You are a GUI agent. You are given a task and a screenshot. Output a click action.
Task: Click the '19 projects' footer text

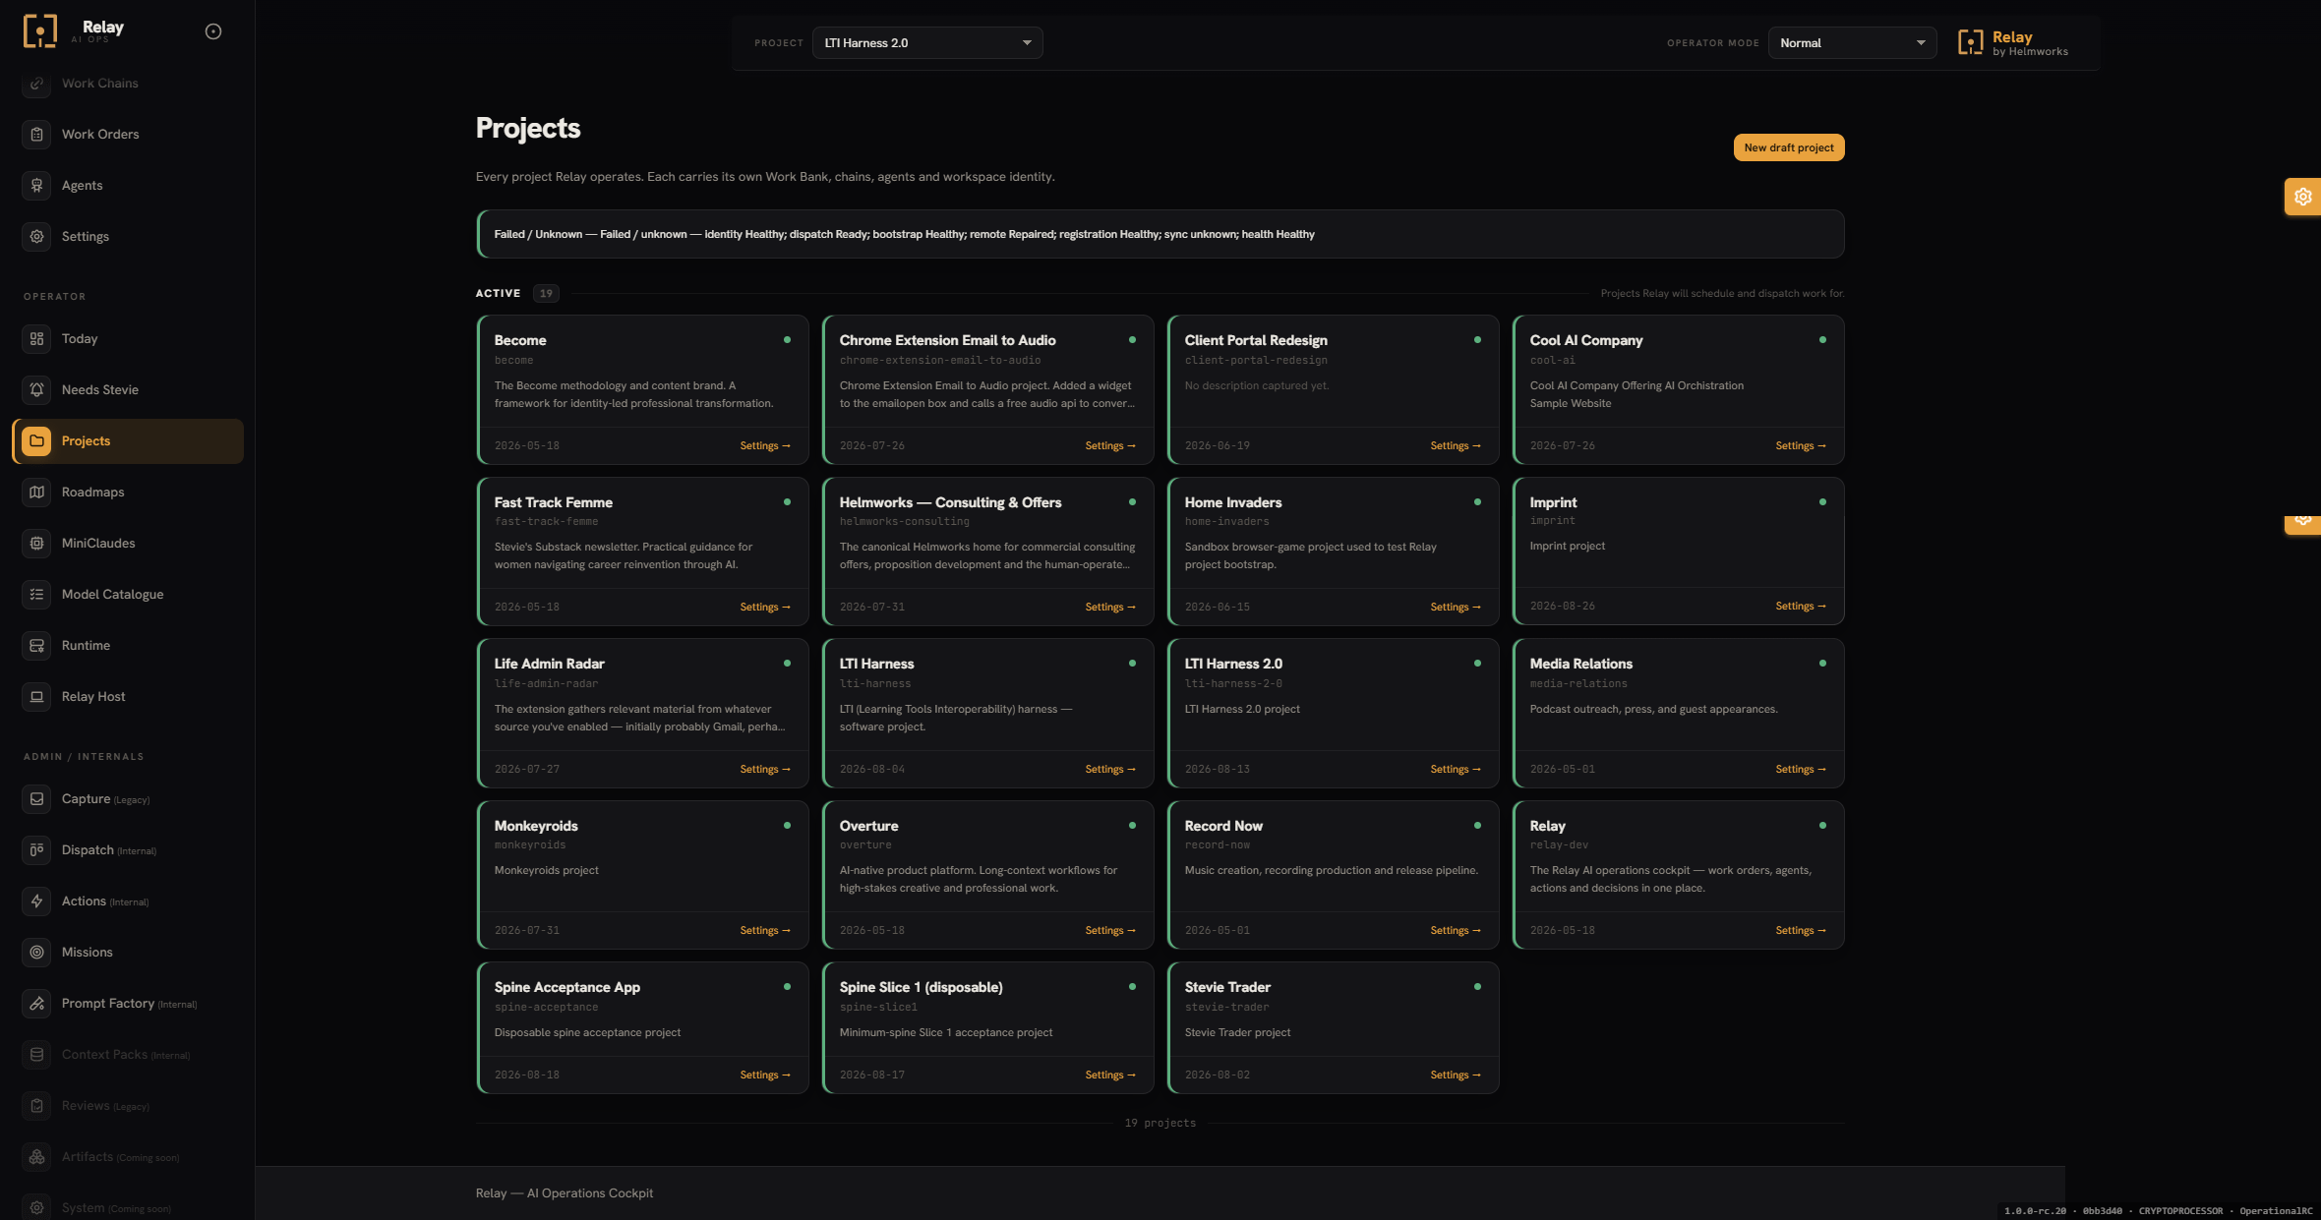coord(1160,1123)
